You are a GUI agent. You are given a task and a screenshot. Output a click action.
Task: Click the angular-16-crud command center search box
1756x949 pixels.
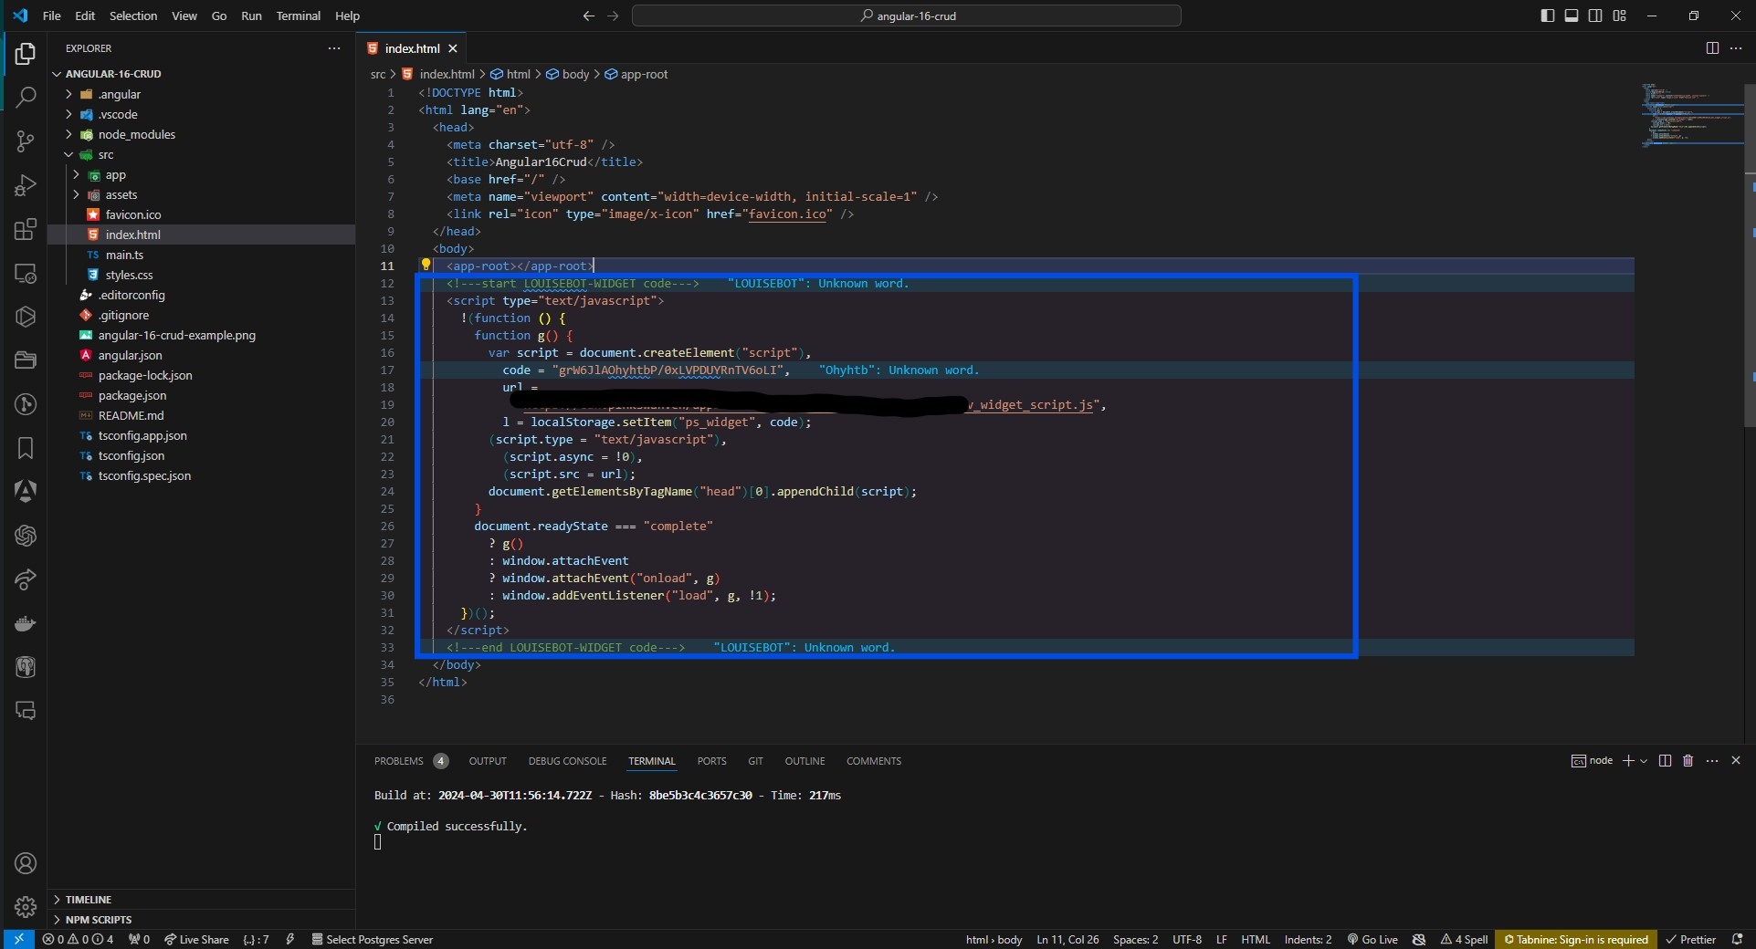(906, 16)
